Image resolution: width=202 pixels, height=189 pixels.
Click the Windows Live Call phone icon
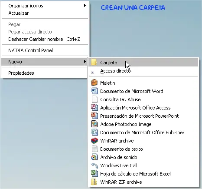tap(94, 166)
